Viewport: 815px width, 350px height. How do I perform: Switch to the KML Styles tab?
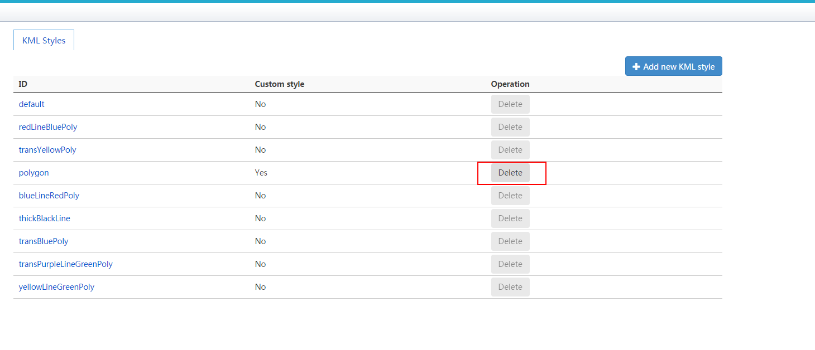44,41
